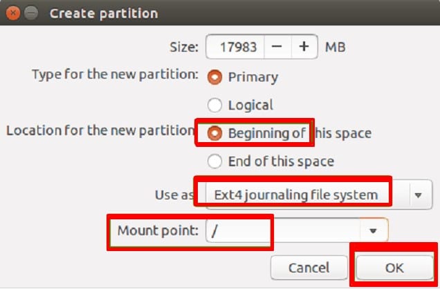Viewport: 440px width, 289px height.
Task: Choose Beginning of this space location
Action: click(x=215, y=133)
